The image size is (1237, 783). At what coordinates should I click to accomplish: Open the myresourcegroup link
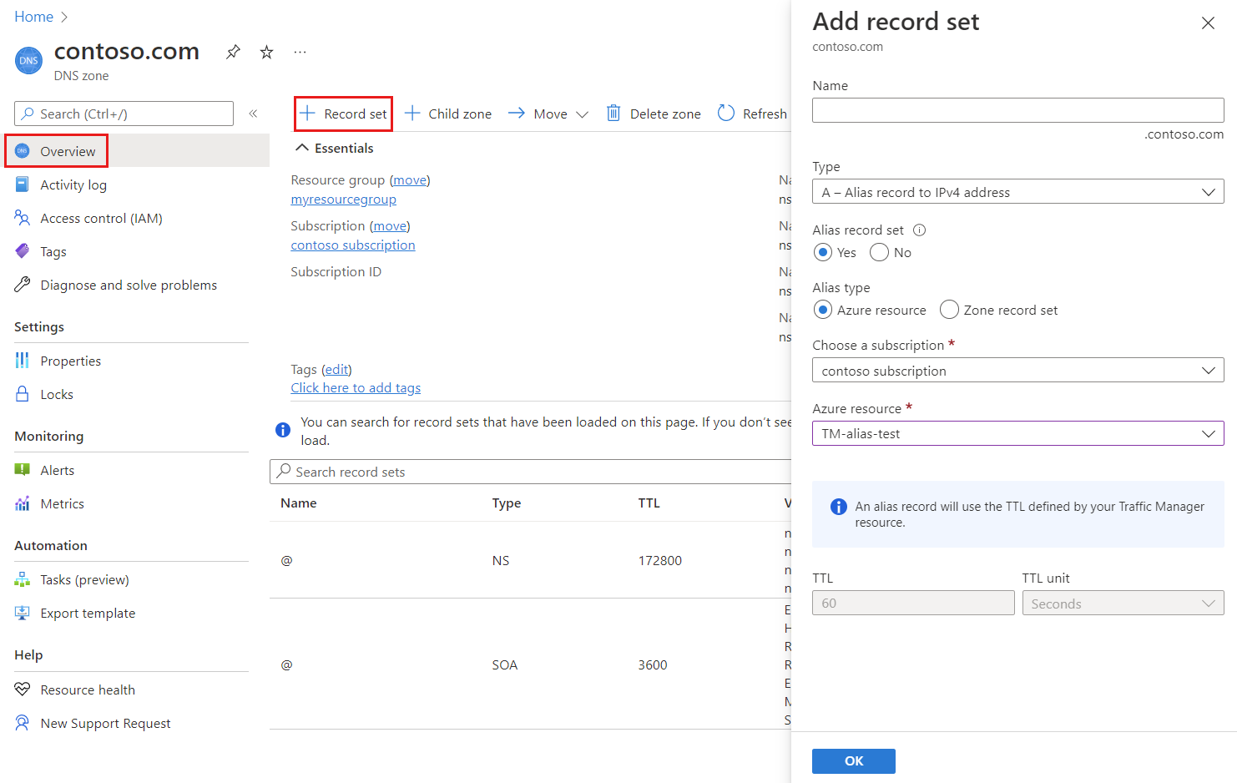343,200
